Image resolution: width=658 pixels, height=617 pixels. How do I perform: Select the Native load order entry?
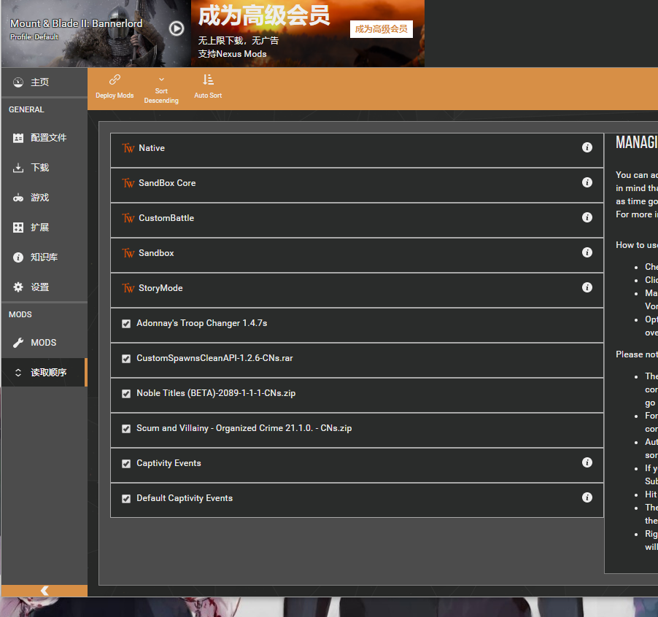pyautogui.click(x=357, y=150)
